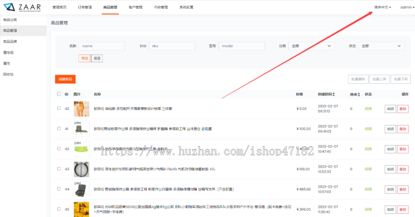The image size is (415, 217).
Task: Open 客户管理 in top navigation
Action: [136, 7]
